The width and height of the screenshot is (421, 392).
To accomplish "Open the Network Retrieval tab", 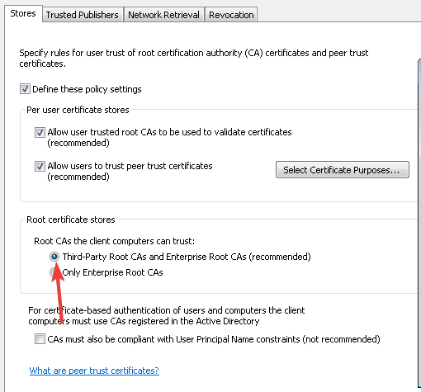I will pyautogui.click(x=163, y=15).
